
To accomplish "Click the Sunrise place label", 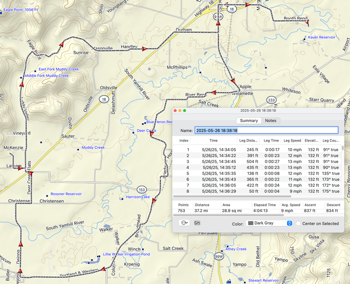I will pos(81,52).
